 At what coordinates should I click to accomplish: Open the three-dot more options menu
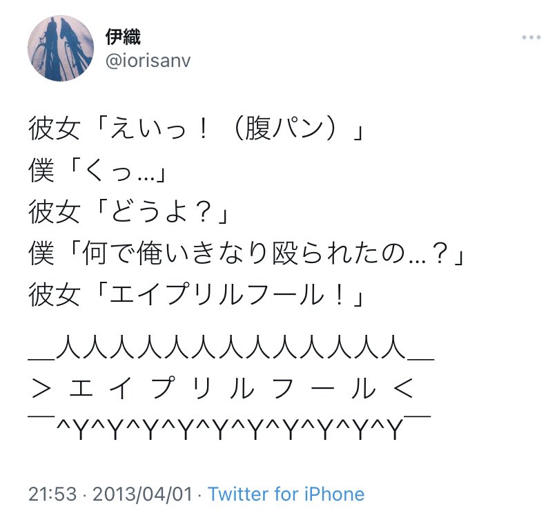(531, 37)
